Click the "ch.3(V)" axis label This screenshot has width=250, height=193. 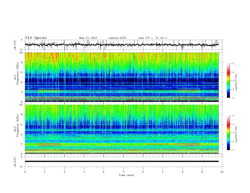point(15,162)
